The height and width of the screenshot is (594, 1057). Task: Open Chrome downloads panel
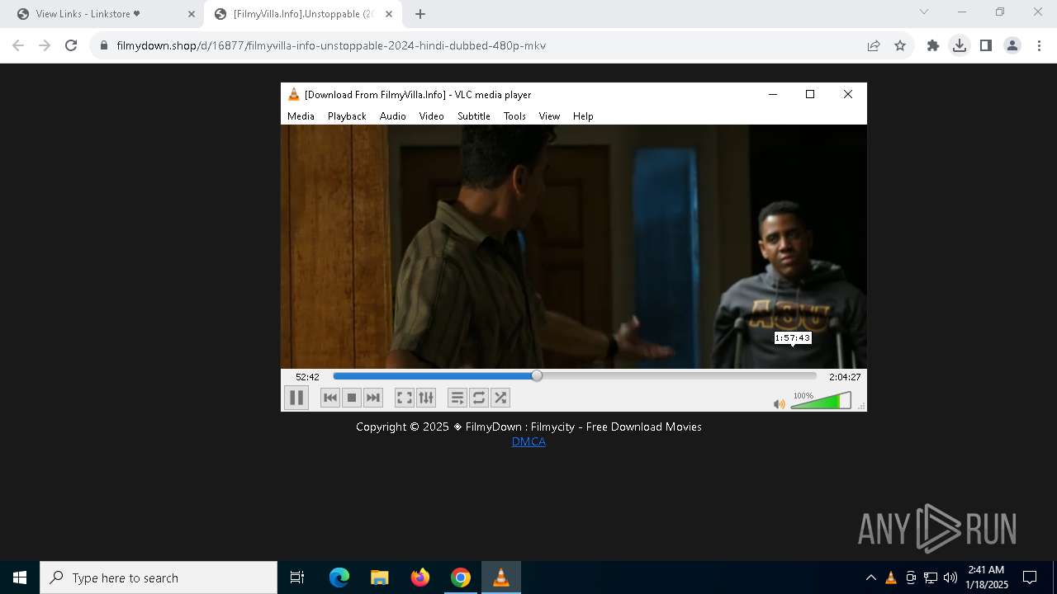pyautogui.click(x=960, y=45)
